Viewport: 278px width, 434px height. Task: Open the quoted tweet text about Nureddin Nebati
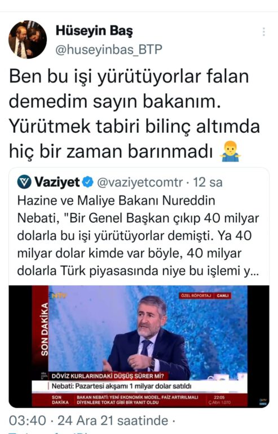coord(138,236)
